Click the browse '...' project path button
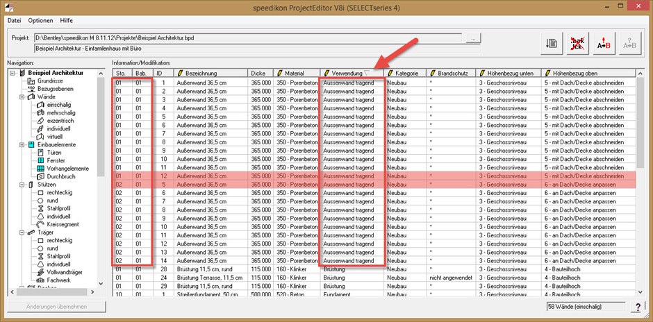The image size is (653, 322). (472, 38)
